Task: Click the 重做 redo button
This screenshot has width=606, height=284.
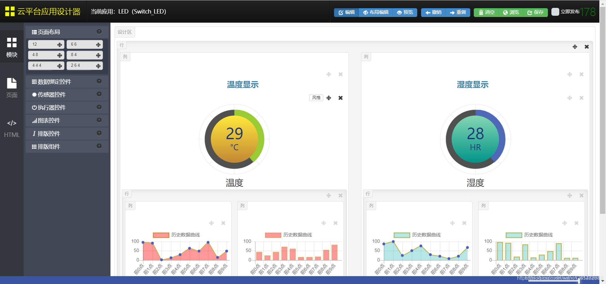Action: 458,12
